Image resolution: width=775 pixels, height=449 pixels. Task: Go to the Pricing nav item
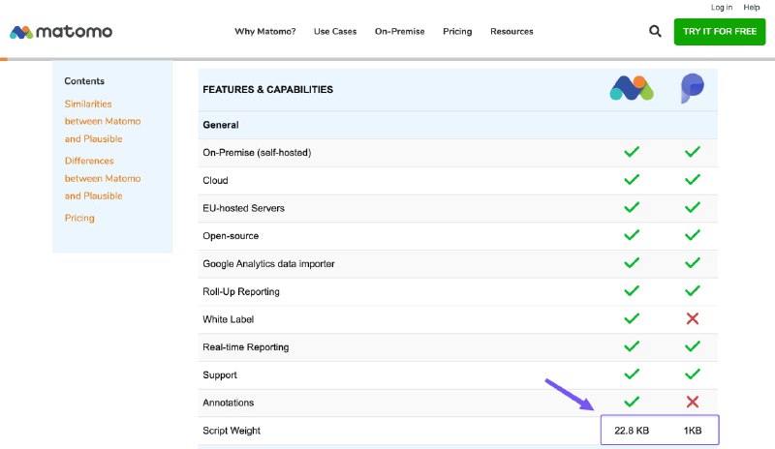(x=457, y=31)
